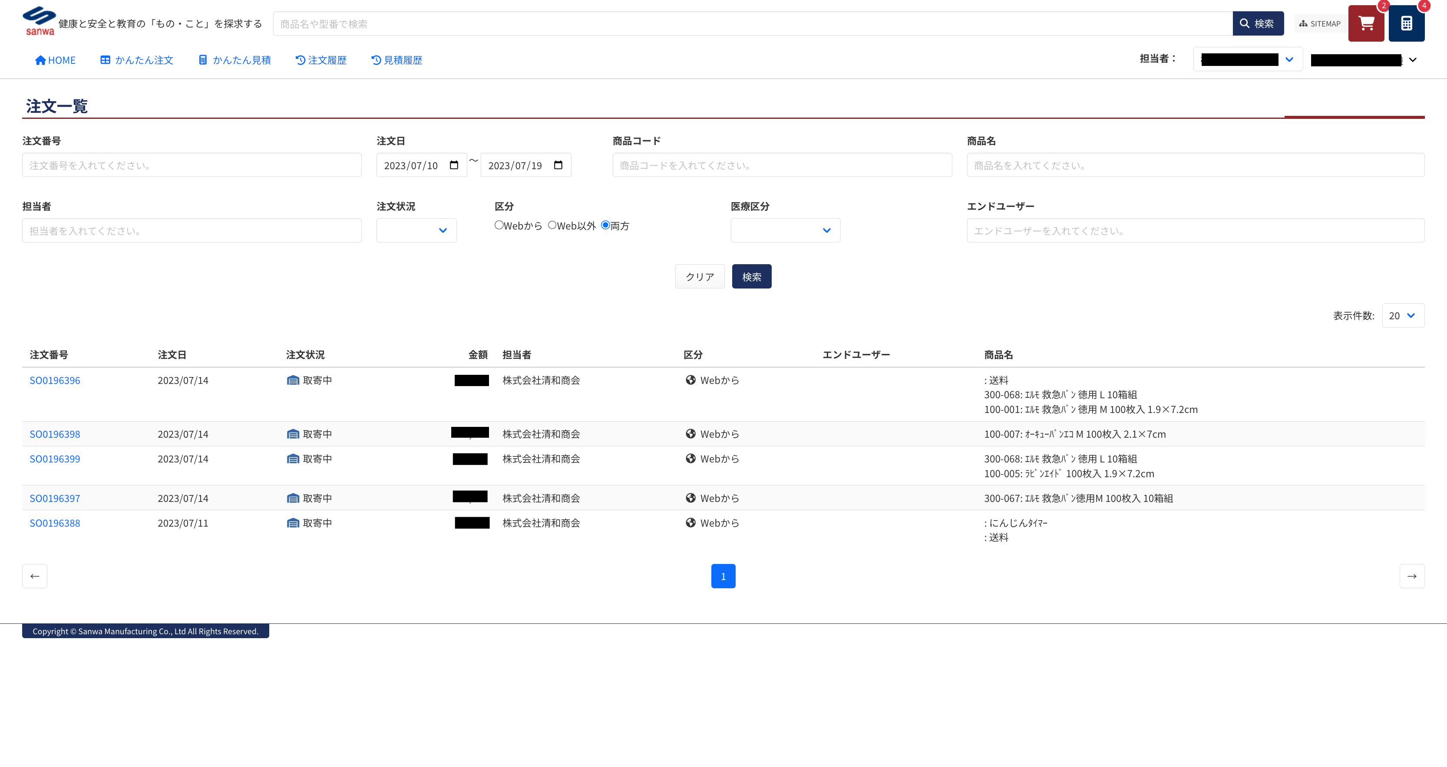Expand the 注文状況 dropdown
This screenshot has width=1447, height=767.
(x=416, y=230)
